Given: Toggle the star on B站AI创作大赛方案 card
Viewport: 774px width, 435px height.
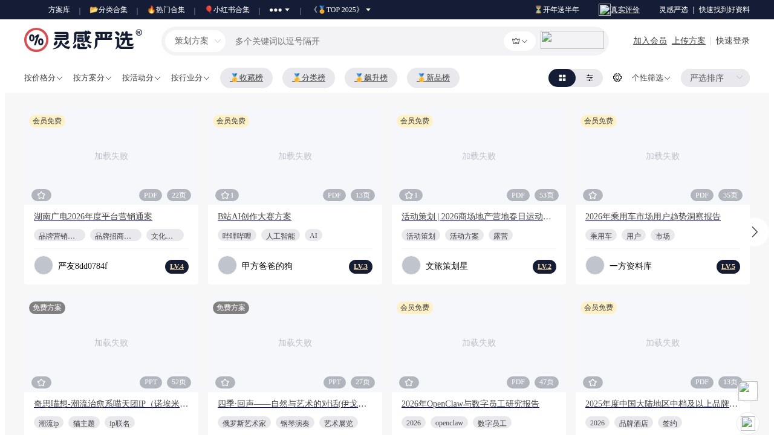Looking at the screenshot, I should (x=225, y=195).
